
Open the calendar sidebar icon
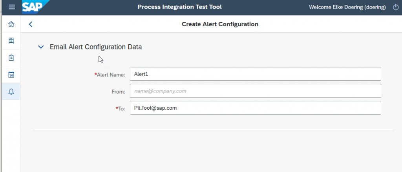pos(11,75)
